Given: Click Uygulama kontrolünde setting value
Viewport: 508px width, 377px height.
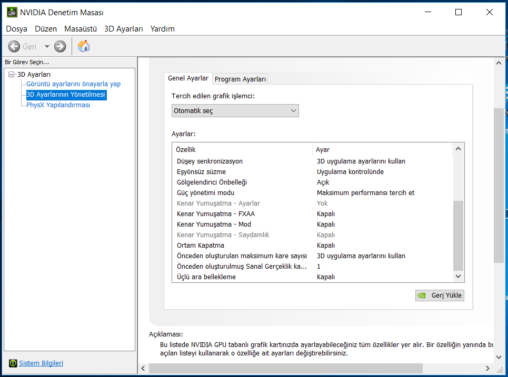Looking at the screenshot, I should pyautogui.click(x=350, y=172).
